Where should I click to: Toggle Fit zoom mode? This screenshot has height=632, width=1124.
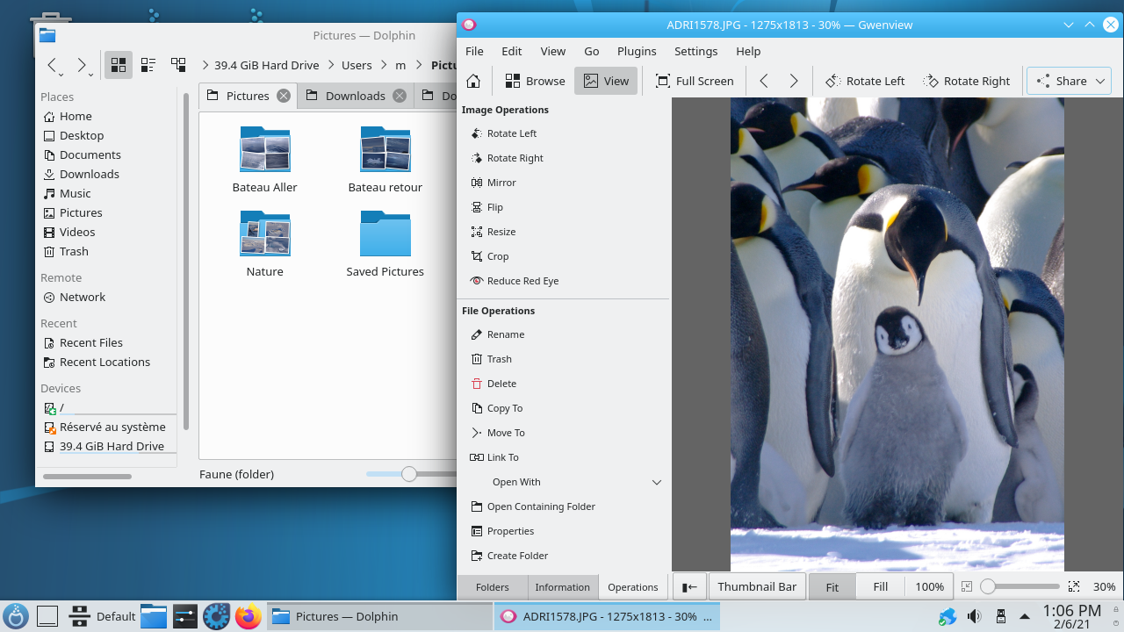tap(832, 587)
